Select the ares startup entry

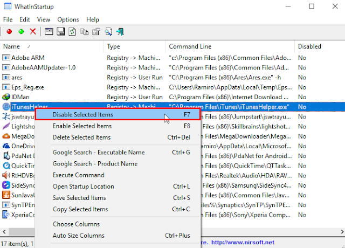pyautogui.click(x=17, y=78)
